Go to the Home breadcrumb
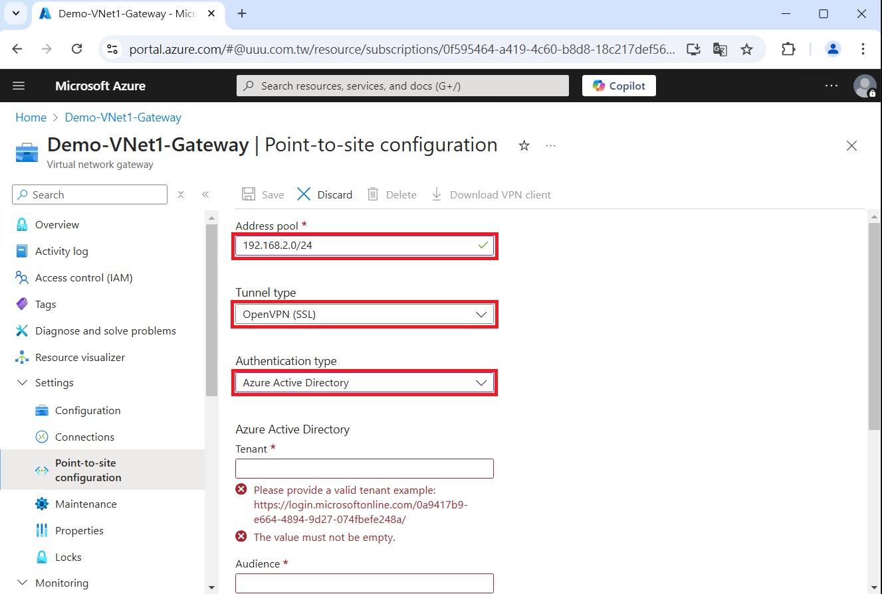Viewport: 882px width, 594px height. click(31, 117)
